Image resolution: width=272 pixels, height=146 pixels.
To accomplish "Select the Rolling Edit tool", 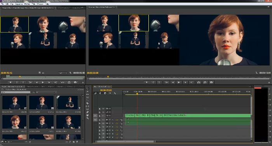I will pyautogui.click(x=87, y=97).
